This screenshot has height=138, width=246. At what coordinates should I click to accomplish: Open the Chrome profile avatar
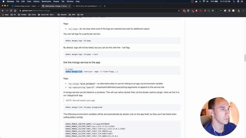pos(239,11)
